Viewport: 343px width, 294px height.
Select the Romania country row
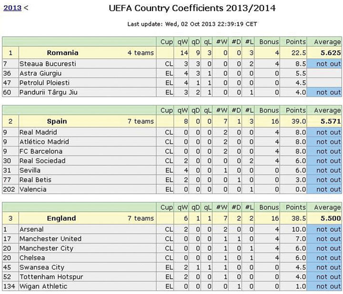pyautogui.click(x=171, y=53)
